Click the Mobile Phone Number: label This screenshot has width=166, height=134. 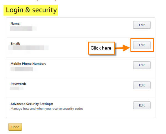(x=28, y=64)
